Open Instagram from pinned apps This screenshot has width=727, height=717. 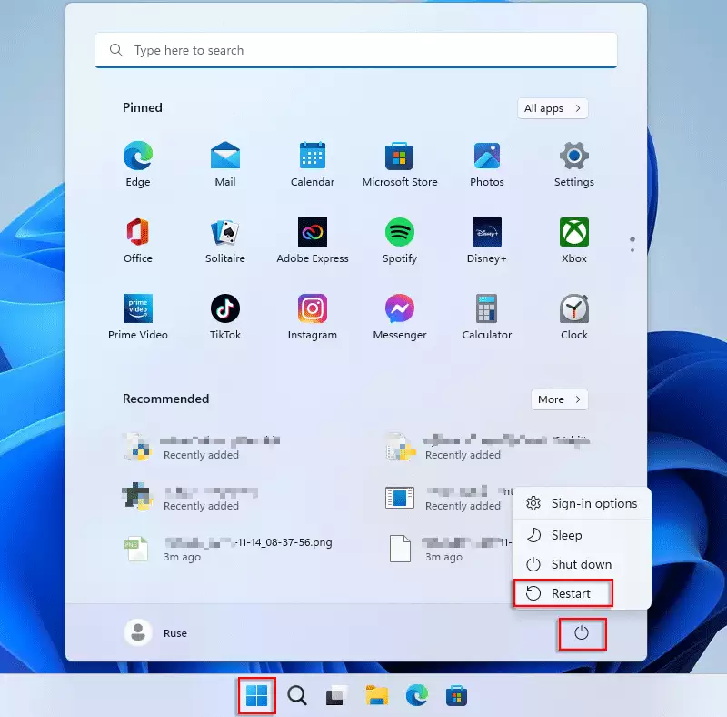click(x=312, y=309)
